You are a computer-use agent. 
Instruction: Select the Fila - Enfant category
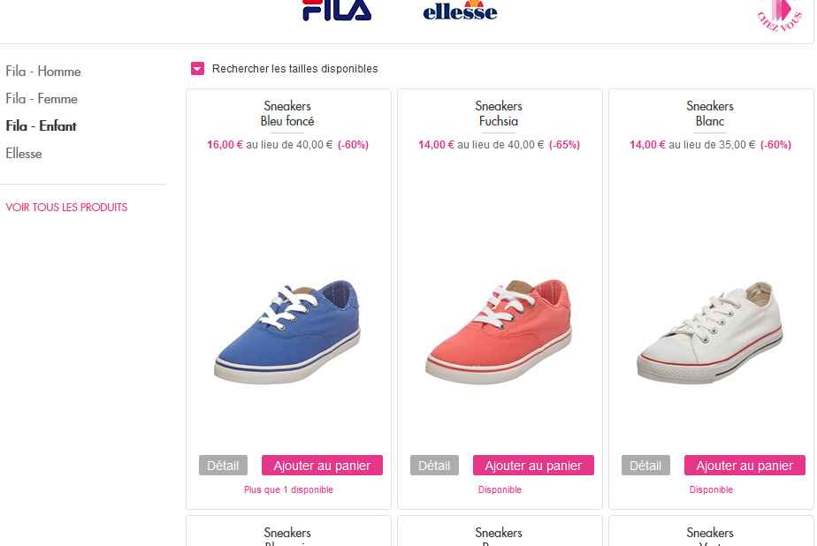click(x=41, y=126)
